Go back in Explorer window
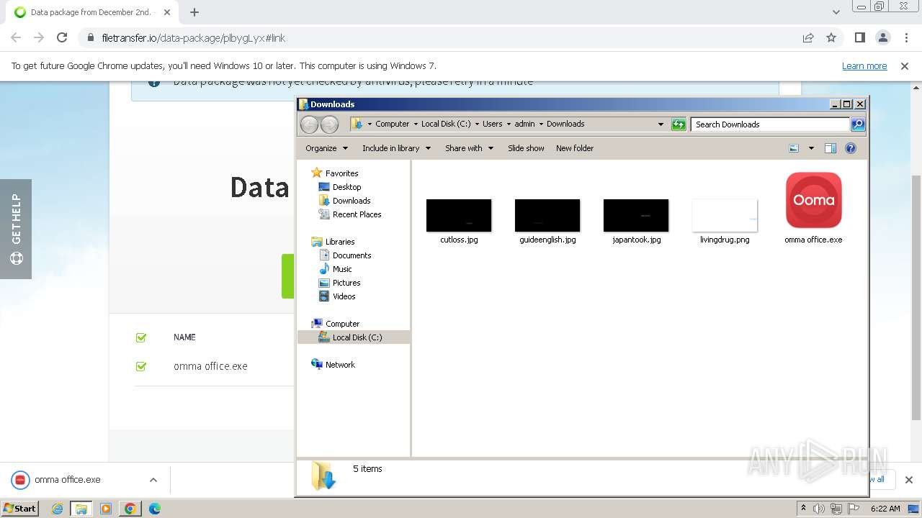This screenshot has width=922, height=518. tap(309, 124)
